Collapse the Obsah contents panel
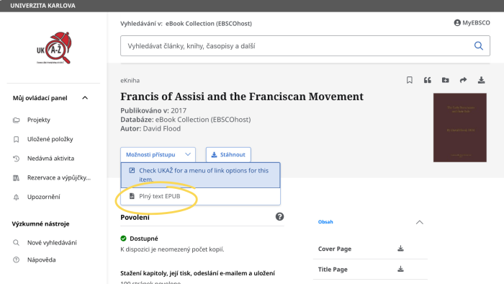 pyautogui.click(x=420, y=222)
